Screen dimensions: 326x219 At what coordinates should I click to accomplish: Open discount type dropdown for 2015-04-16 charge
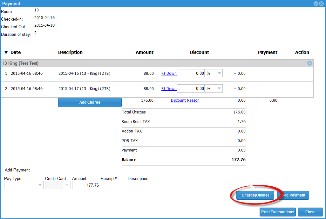(x=219, y=74)
